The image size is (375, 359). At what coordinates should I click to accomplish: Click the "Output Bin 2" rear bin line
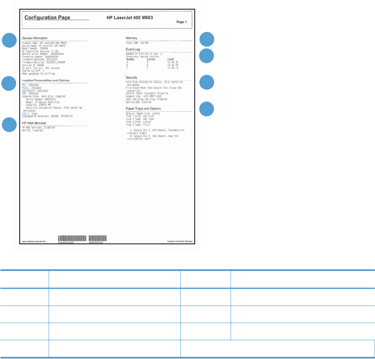[153, 137]
